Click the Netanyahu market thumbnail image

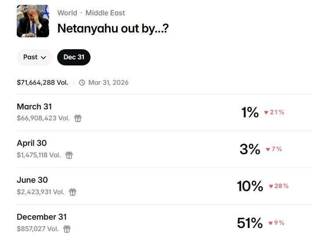click(33, 21)
